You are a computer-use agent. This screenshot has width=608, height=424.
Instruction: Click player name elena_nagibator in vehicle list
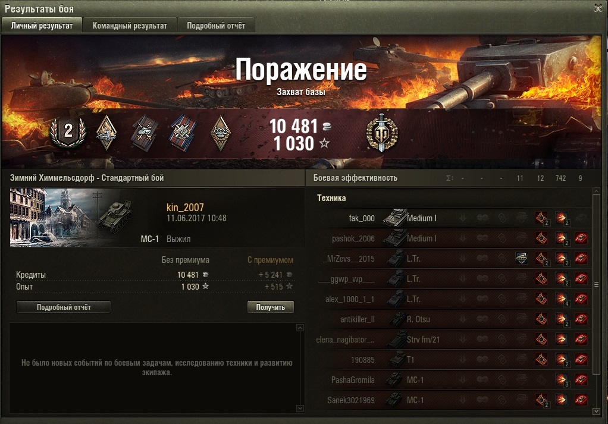(x=345, y=340)
